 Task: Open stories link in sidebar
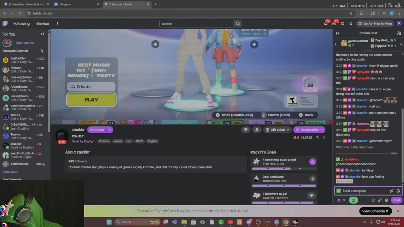[x=25, y=43]
